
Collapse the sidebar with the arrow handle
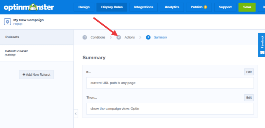(x=76, y=114)
